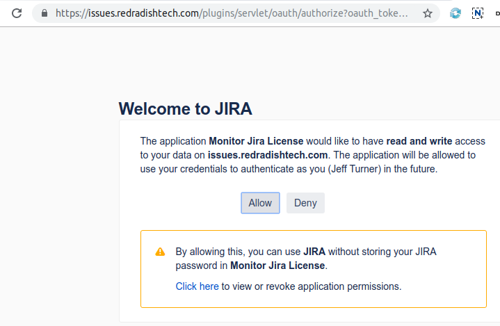
Task: Click the Allow button
Action: (x=260, y=203)
